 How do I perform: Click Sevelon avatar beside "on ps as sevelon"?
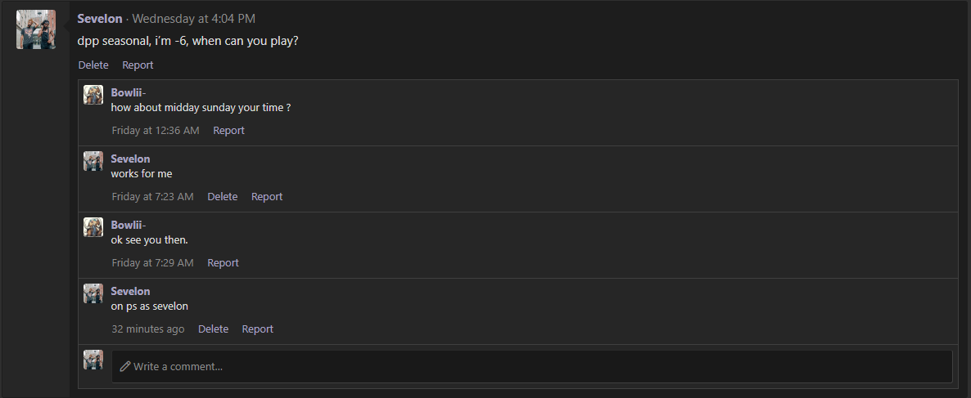click(x=93, y=293)
